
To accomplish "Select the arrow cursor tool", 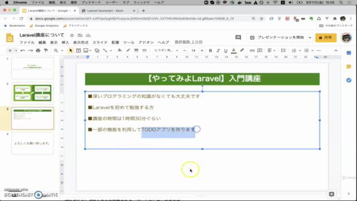I will coord(71,51).
